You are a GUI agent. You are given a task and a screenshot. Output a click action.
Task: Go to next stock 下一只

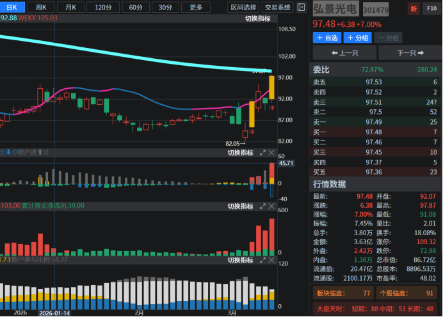[x=409, y=52]
